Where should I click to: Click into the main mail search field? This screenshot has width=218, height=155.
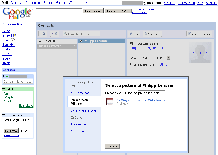tap(59, 11)
